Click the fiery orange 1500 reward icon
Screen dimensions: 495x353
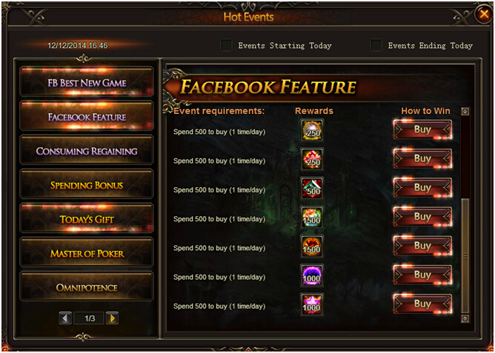coord(312,246)
